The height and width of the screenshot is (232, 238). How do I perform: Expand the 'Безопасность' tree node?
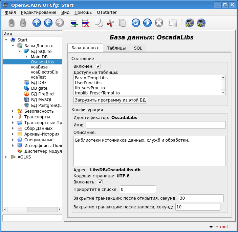[13, 111]
